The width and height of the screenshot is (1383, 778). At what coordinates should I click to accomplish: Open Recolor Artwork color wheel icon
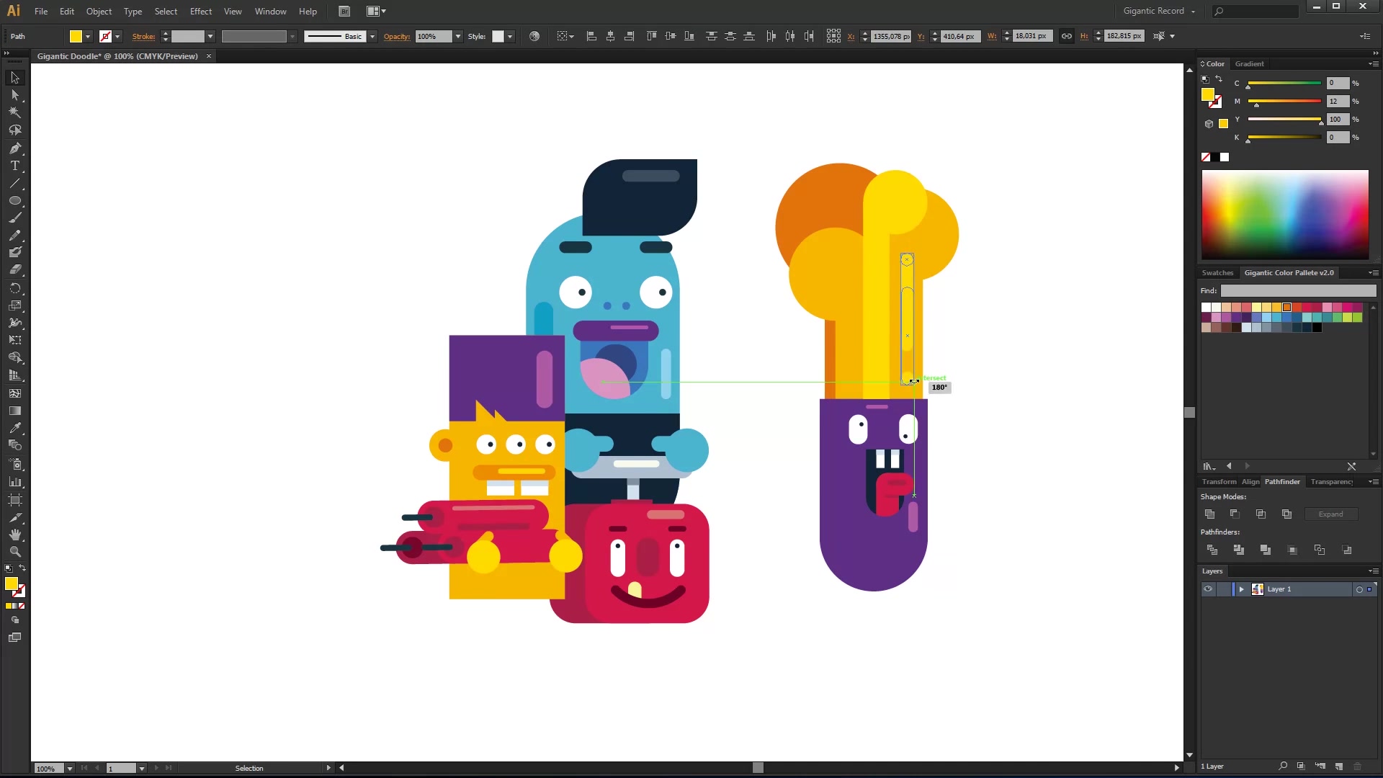(x=534, y=36)
